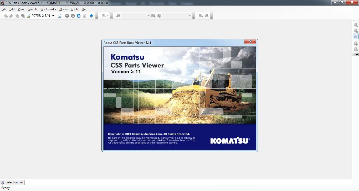Click the page tree icon after book dropdown
This screenshot has width=359, height=191.
(x=60, y=16)
